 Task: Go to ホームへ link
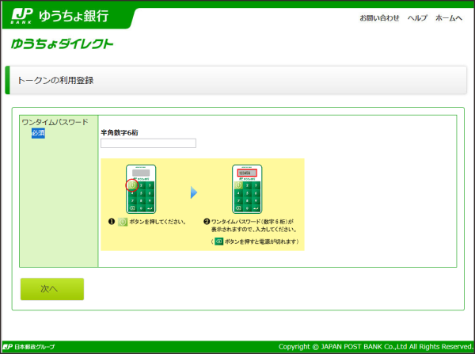449,18
